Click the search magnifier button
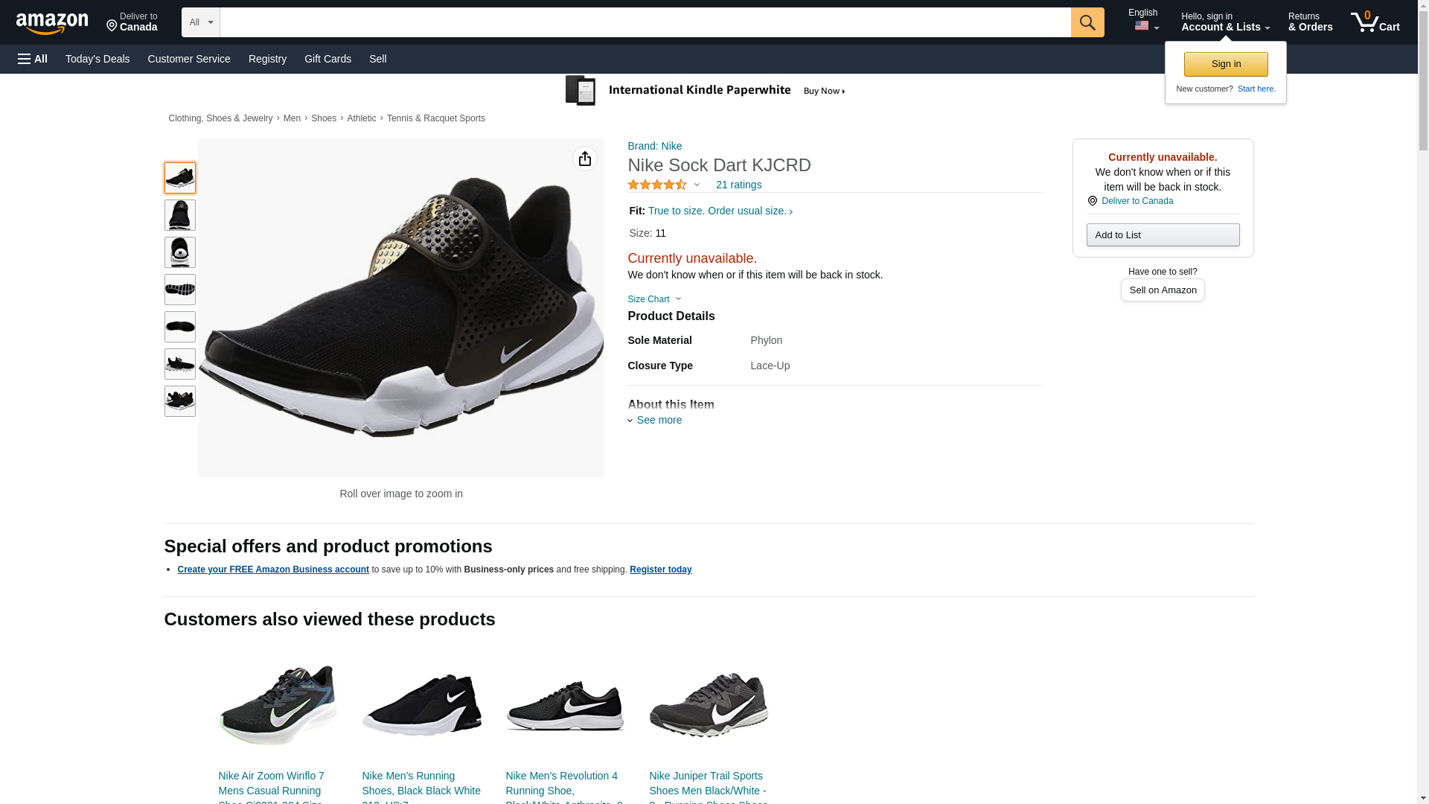The image size is (1429, 804). (1087, 22)
